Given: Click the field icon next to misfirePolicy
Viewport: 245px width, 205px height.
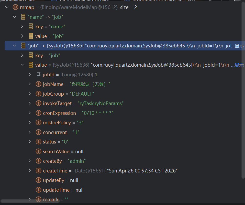Looking at the screenshot, I should [38, 122].
